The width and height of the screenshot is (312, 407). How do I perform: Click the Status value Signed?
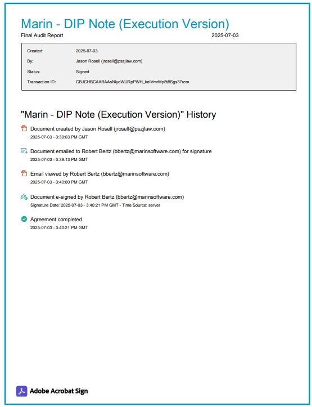click(x=83, y=71)
